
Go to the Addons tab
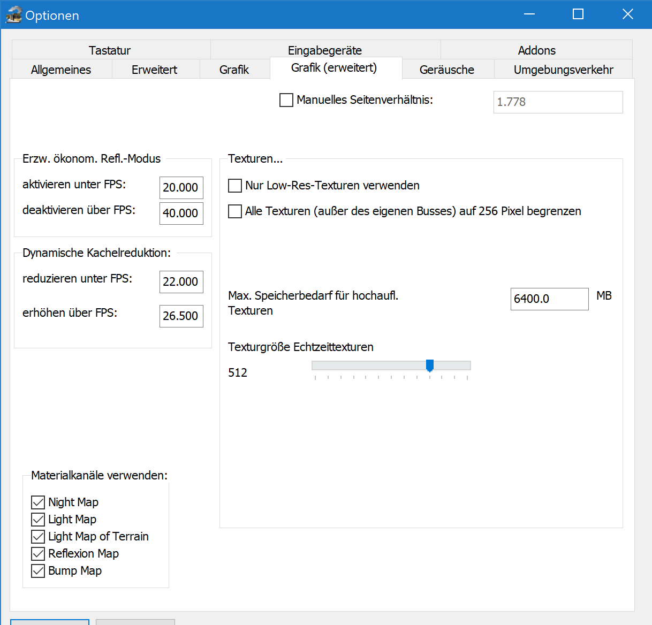(x=536, y=50)
